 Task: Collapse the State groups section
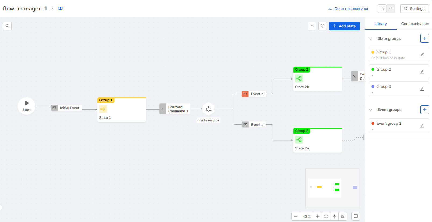pos(370,38)
